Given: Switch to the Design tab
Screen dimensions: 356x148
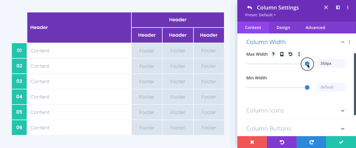Looking at the screenshot, I should (283, 28).
